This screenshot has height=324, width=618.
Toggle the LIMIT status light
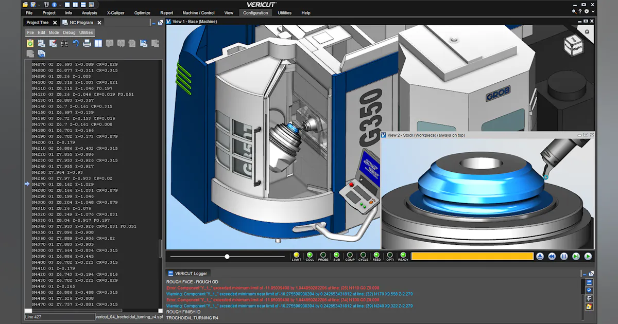(x=296, y=256)
